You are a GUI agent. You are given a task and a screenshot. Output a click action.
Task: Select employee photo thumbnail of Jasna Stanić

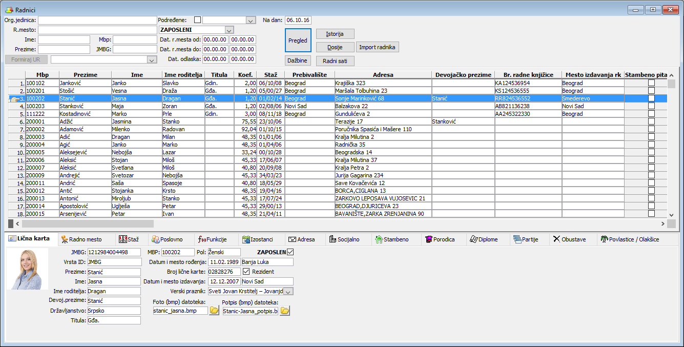tap(27, 269)
